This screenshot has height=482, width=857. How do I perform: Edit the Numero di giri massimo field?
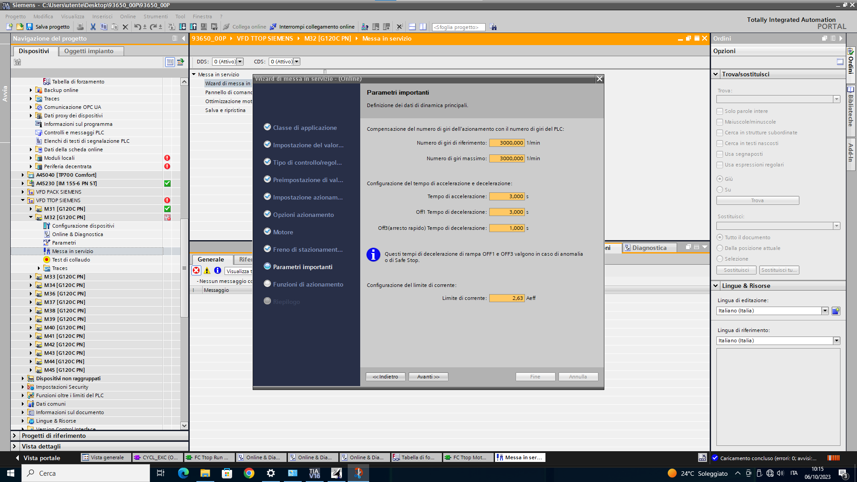point(507,158)
